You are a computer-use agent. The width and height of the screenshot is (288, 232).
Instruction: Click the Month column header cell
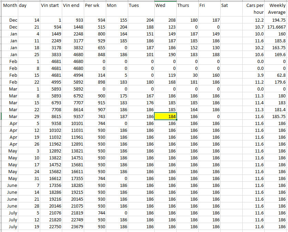click(x=10, y=6)
